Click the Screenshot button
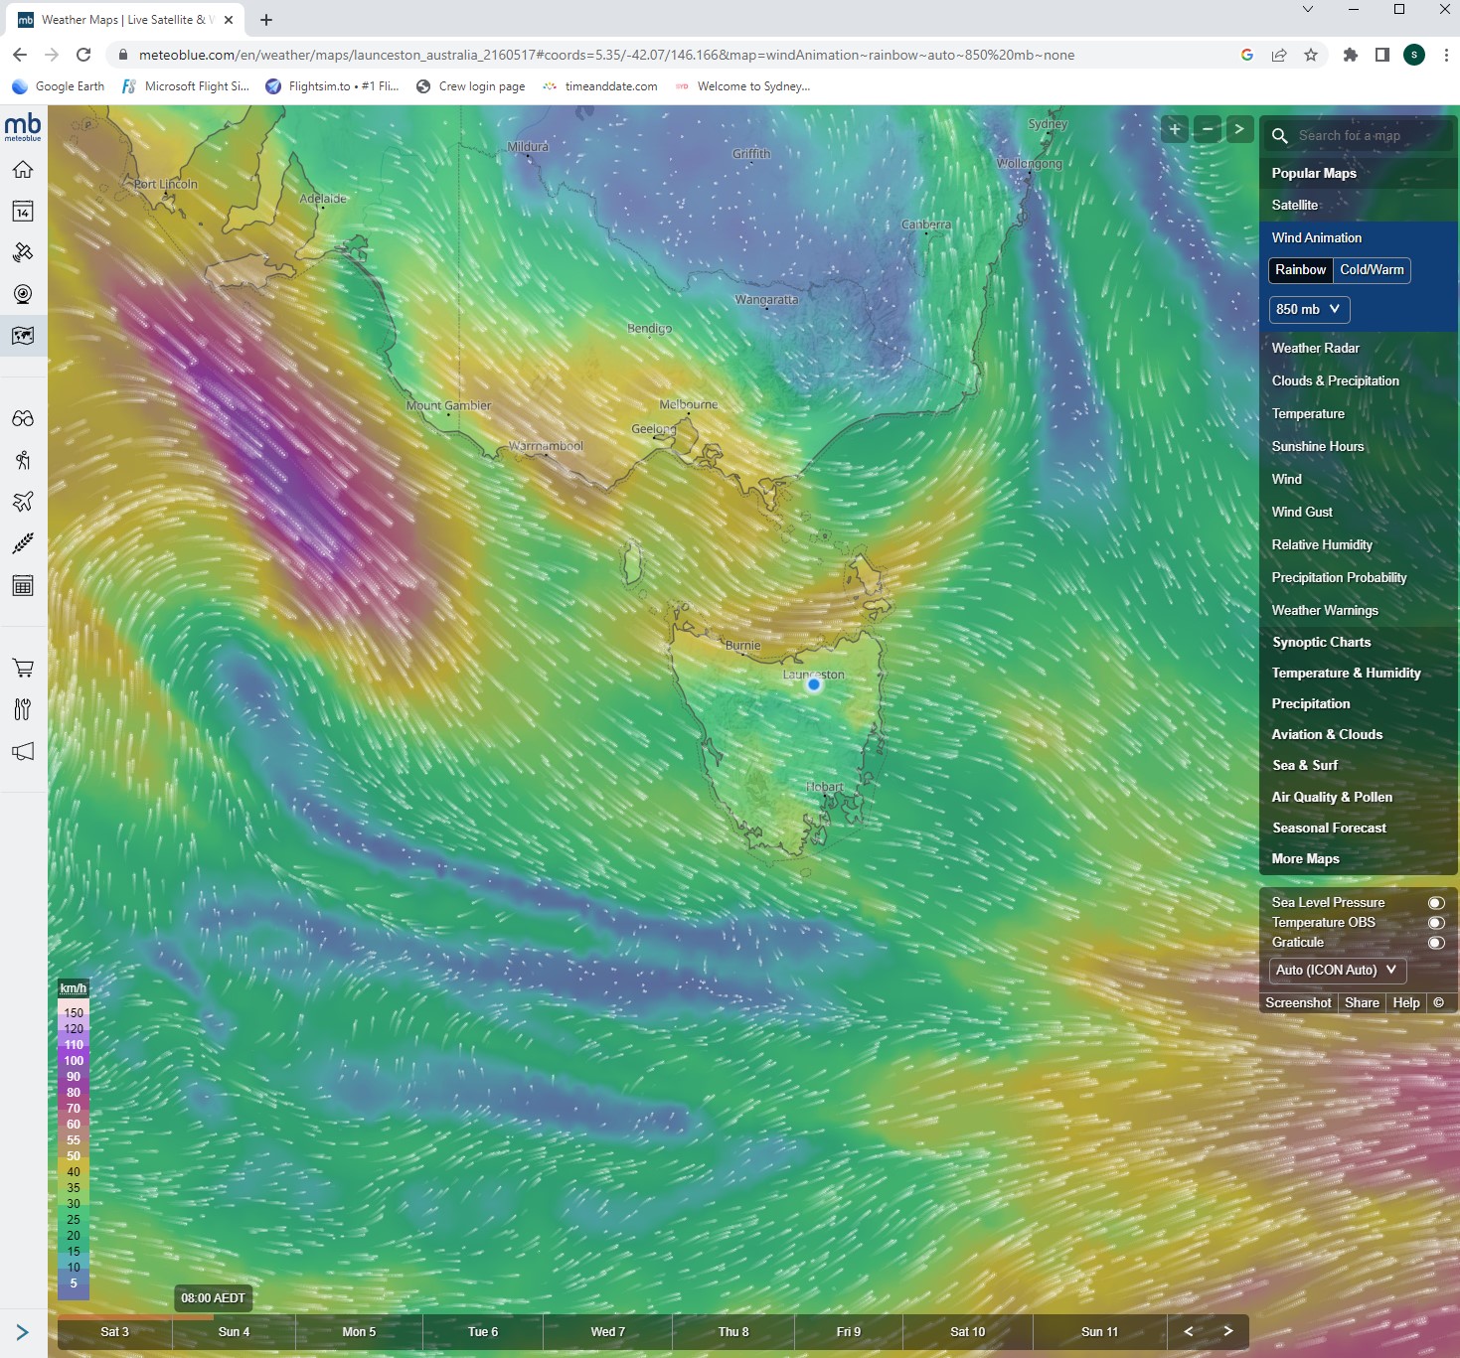This screenshot has height=1358, width=1460. tap(1297, 1002)
